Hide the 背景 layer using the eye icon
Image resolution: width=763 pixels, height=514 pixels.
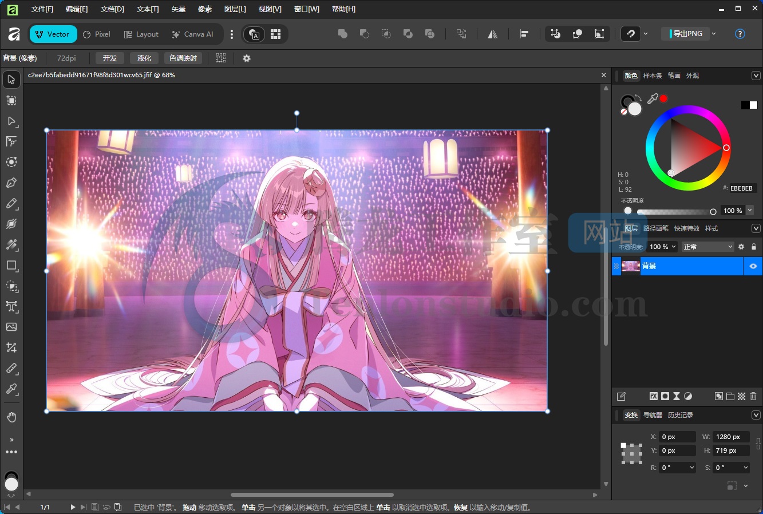(x=753, y=266)
